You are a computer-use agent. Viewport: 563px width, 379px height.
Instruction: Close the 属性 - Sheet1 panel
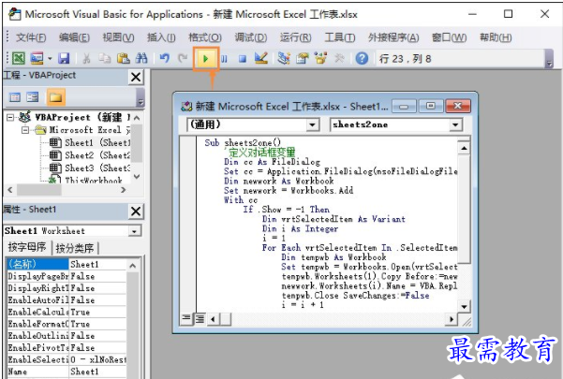click(136, 211)
